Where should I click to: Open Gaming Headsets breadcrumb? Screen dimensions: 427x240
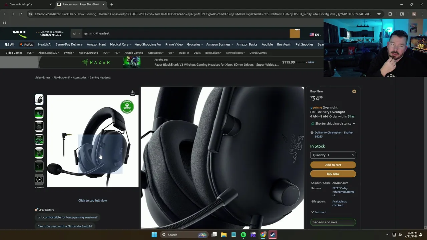click(x=100, y=77)
